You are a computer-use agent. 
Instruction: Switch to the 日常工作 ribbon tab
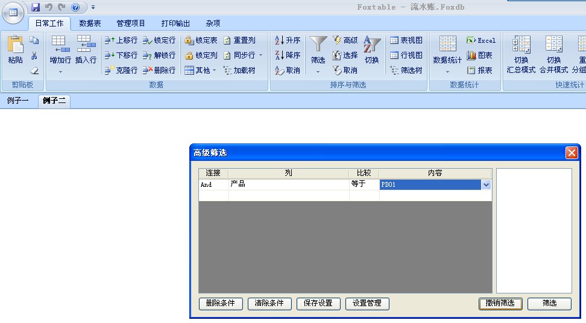49,24
